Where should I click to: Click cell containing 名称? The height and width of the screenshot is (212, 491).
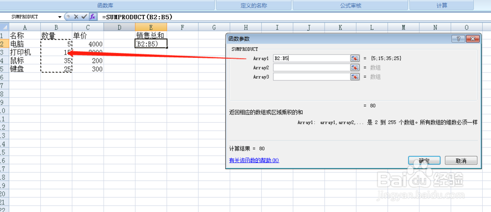tap(25, 35)
